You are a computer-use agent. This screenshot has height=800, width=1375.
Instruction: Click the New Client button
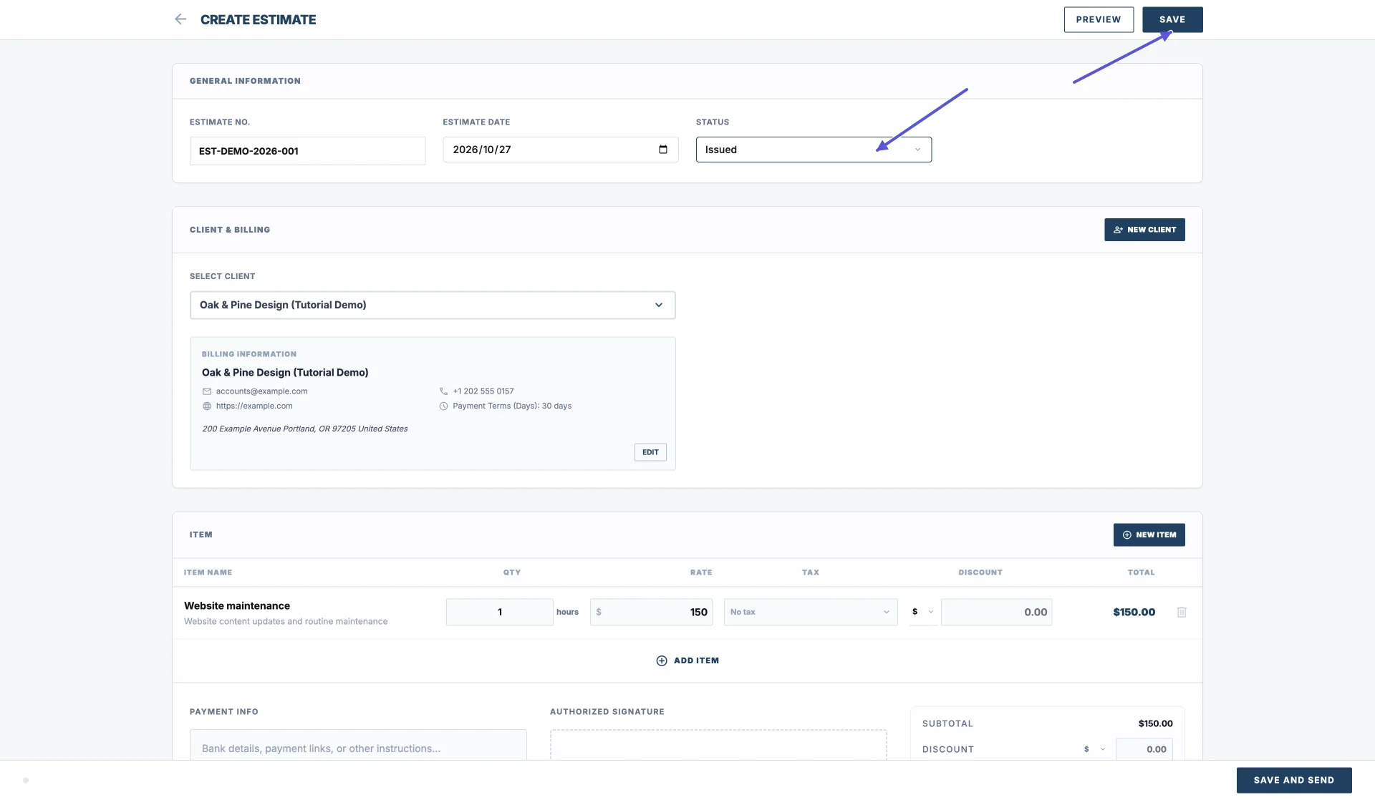pos(1144,230)
